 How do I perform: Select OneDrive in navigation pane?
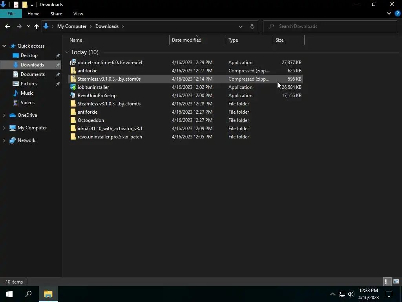point(27,115)
